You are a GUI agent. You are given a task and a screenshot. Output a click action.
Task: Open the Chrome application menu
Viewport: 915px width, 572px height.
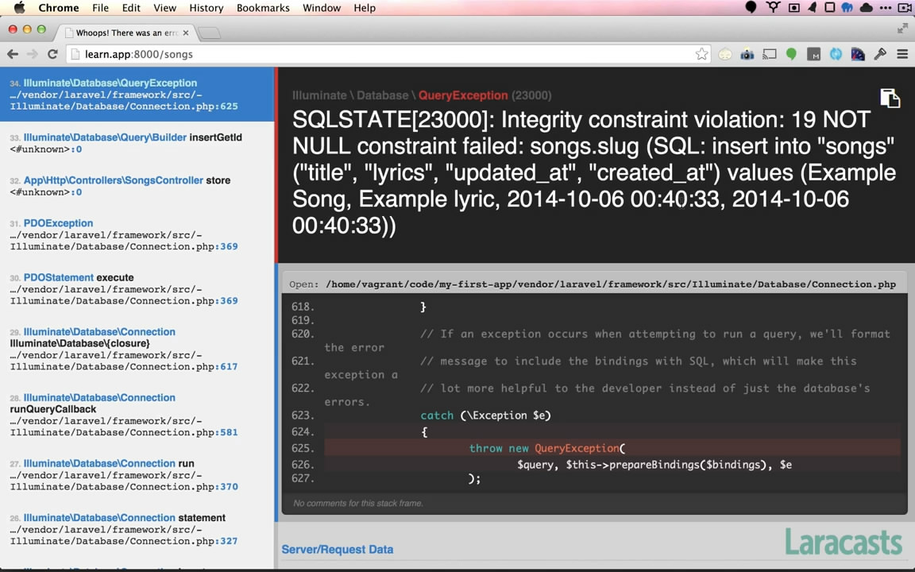(x=58, y=8)
